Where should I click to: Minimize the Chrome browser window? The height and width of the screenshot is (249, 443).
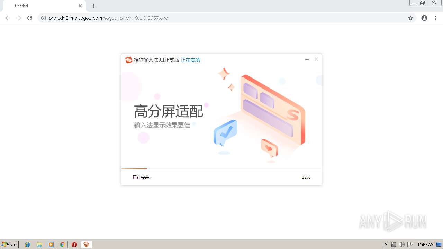point(414,3)
